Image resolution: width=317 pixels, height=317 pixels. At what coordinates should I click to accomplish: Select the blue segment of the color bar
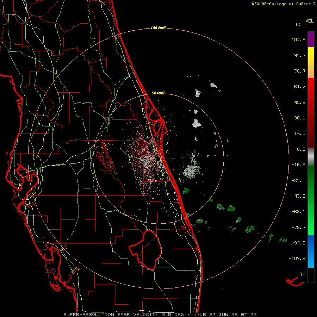click(311, 251)
